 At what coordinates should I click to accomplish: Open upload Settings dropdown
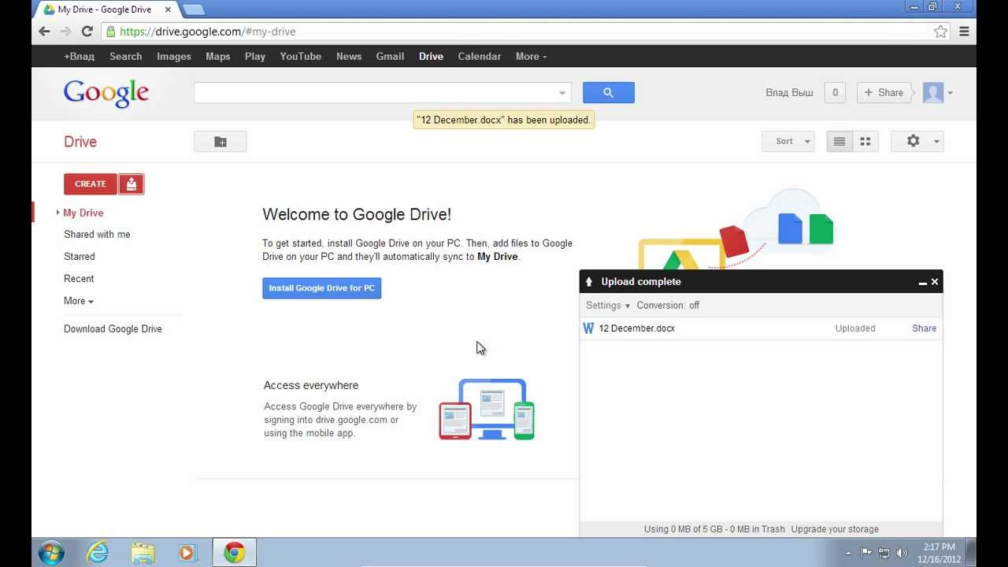[608, 306]
